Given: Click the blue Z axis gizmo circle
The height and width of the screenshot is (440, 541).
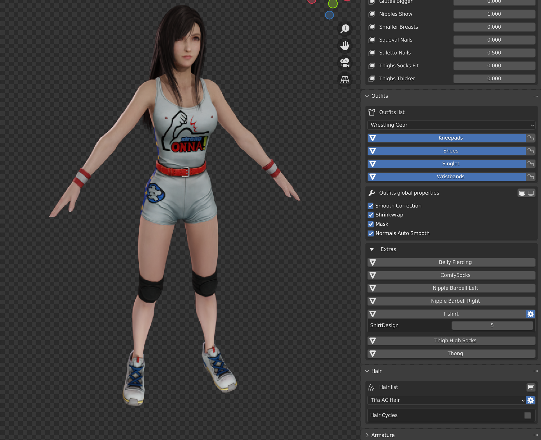Looking at the screenshot, I should click(329, 15).
